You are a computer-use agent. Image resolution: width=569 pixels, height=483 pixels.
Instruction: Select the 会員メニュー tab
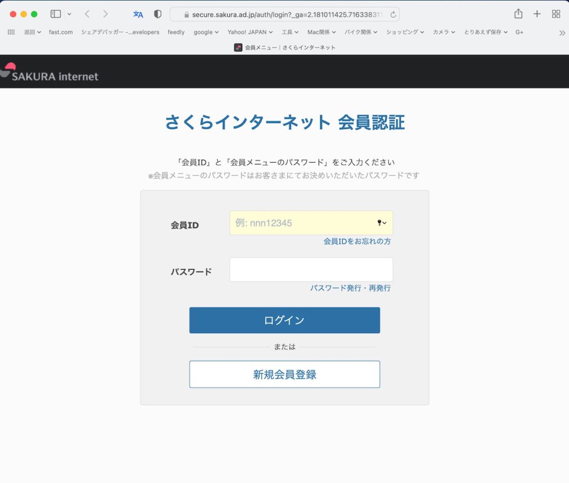(x=284, y=48)
